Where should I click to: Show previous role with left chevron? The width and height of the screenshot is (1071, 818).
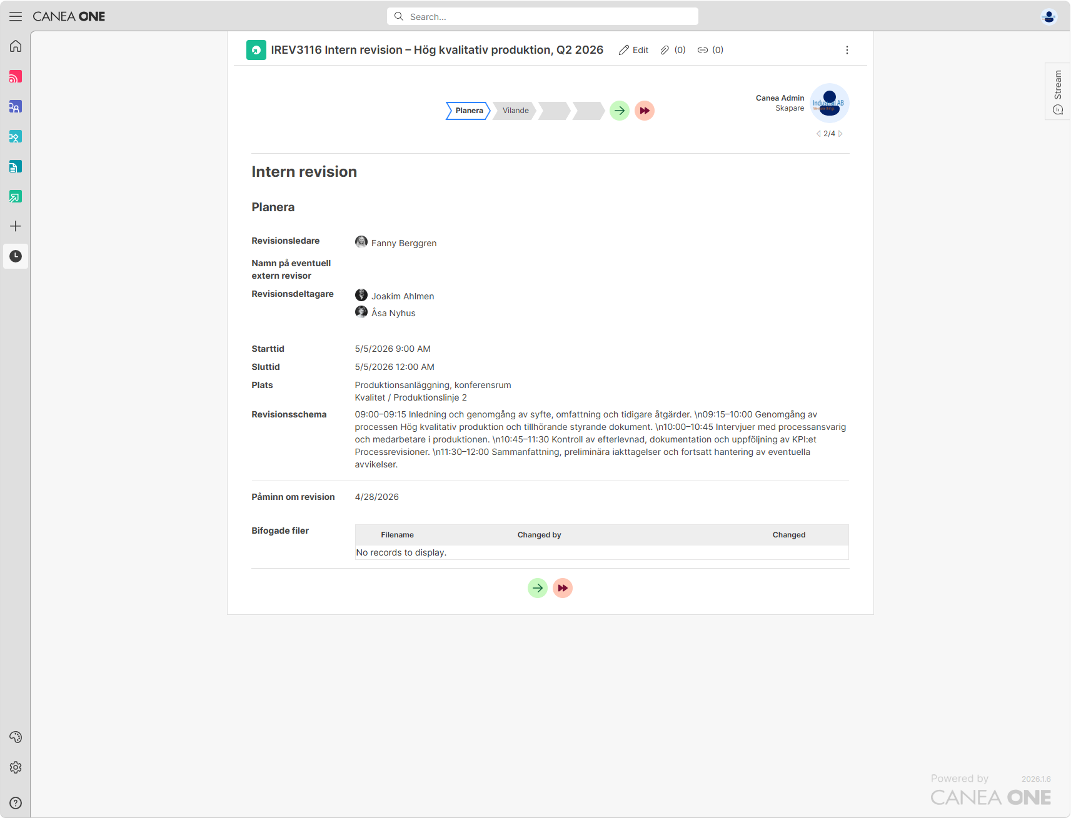[x=818, y=134]
